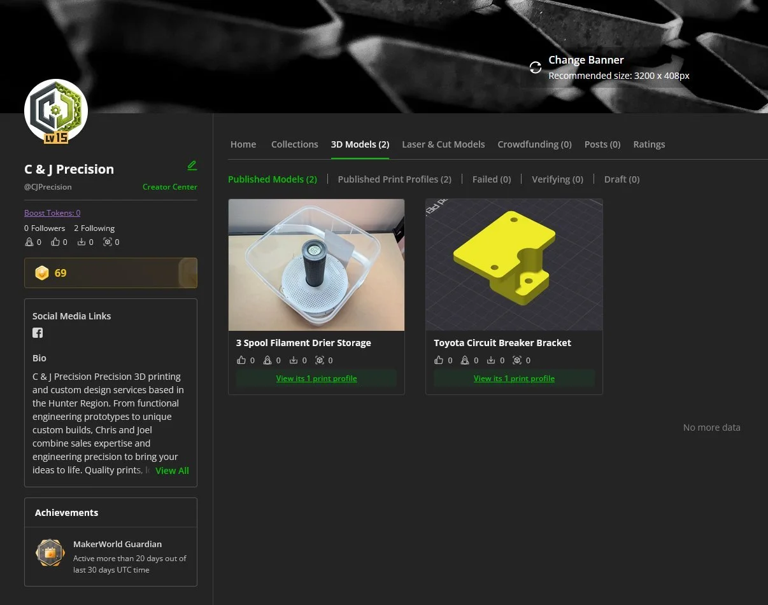Click the gold MakerWorld points hexagon icon showing 69

41,273
